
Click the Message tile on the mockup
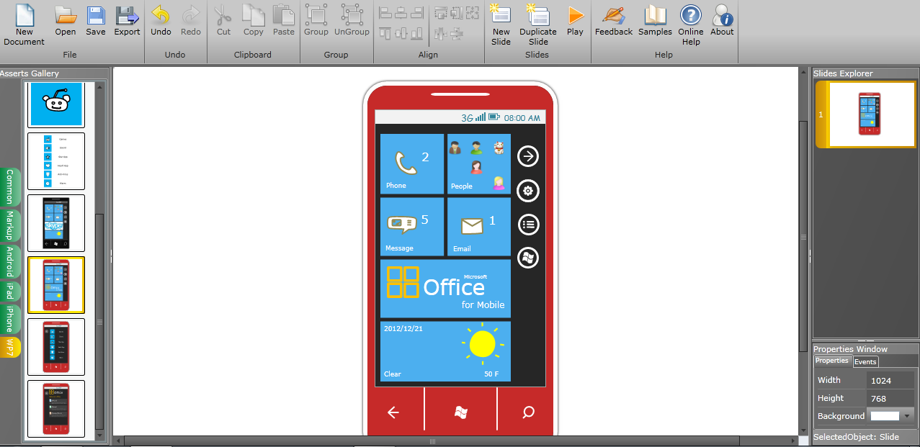(412, 227)
